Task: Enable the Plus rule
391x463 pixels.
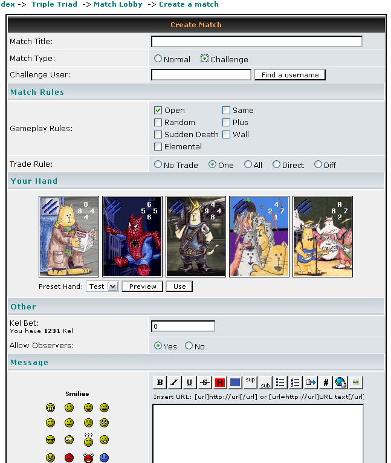Action: 226,122
